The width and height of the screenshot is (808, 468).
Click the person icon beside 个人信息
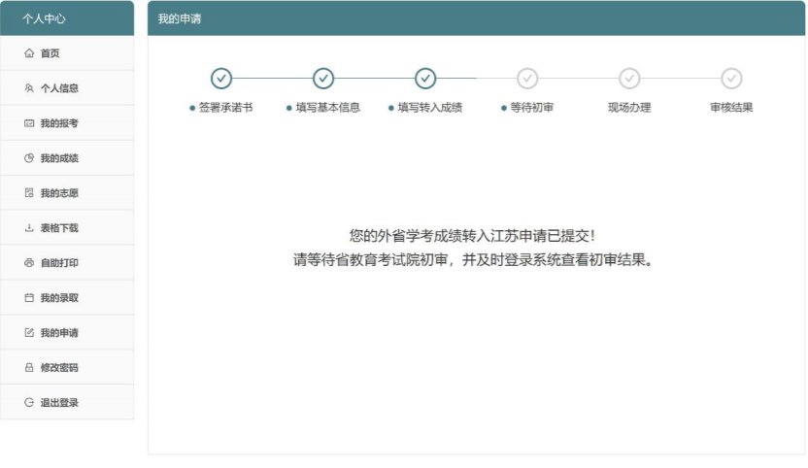[x=29, y=88]
